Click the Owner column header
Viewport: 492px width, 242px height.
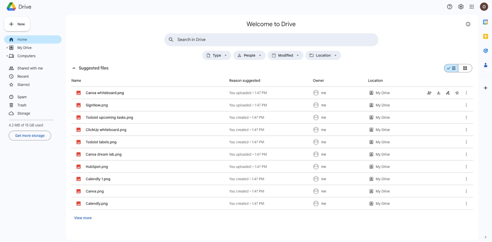[319, 81]
